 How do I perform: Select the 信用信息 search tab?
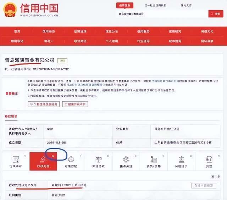click(x=124, y=6)
